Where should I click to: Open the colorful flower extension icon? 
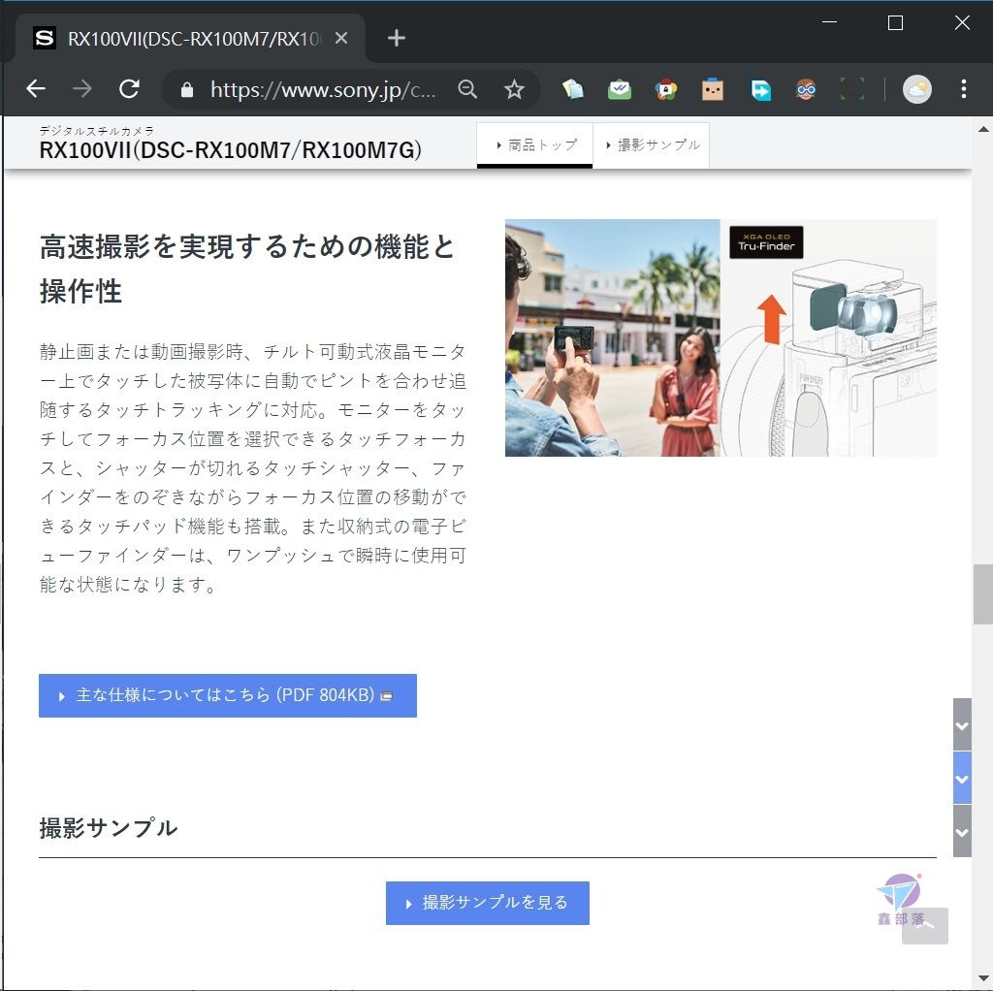click(x=665, y=89)
